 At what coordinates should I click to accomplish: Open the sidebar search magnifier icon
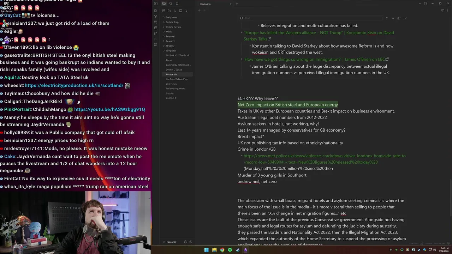pyautogui.click(x=171, y=4)
